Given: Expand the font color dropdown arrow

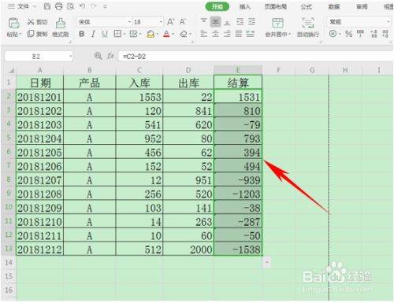Looking at the screenshot, I should click(x=173, y=35).
